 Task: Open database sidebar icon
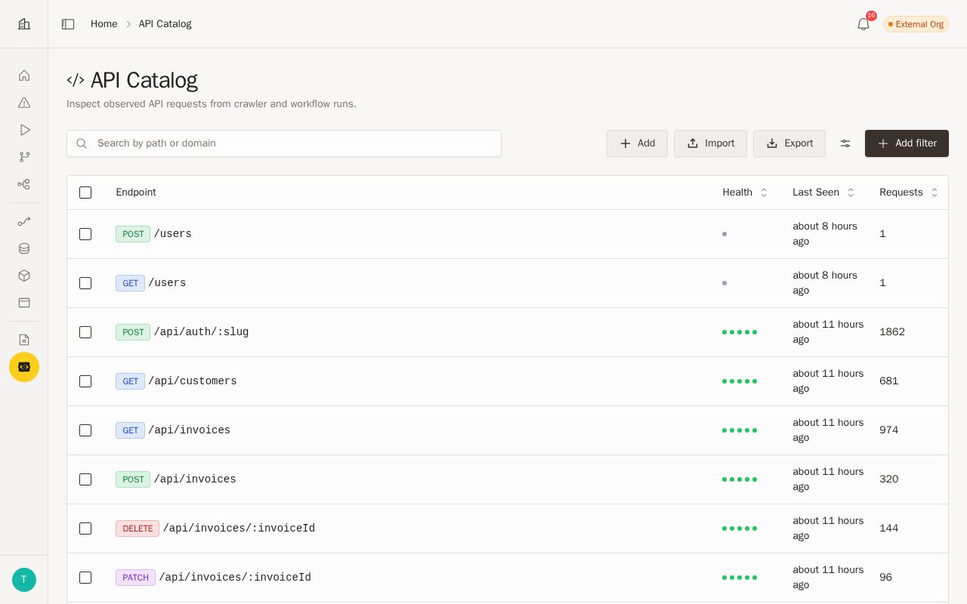24,248
